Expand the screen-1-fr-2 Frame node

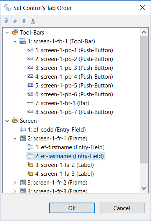(x=15, y=183)
